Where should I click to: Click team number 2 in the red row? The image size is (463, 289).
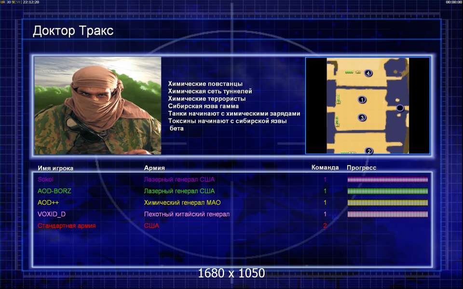pos(325,225)
